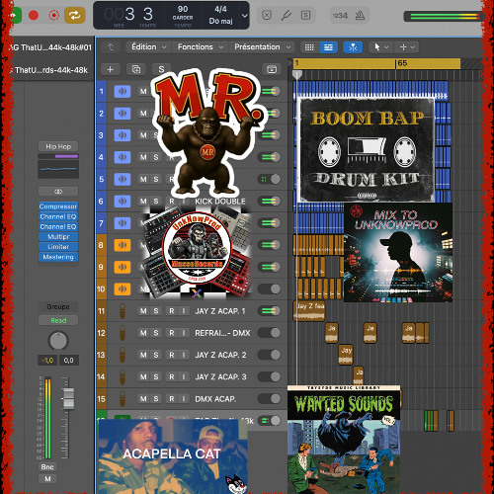Open the pointer tool dropdown

[x=380, y=47]
